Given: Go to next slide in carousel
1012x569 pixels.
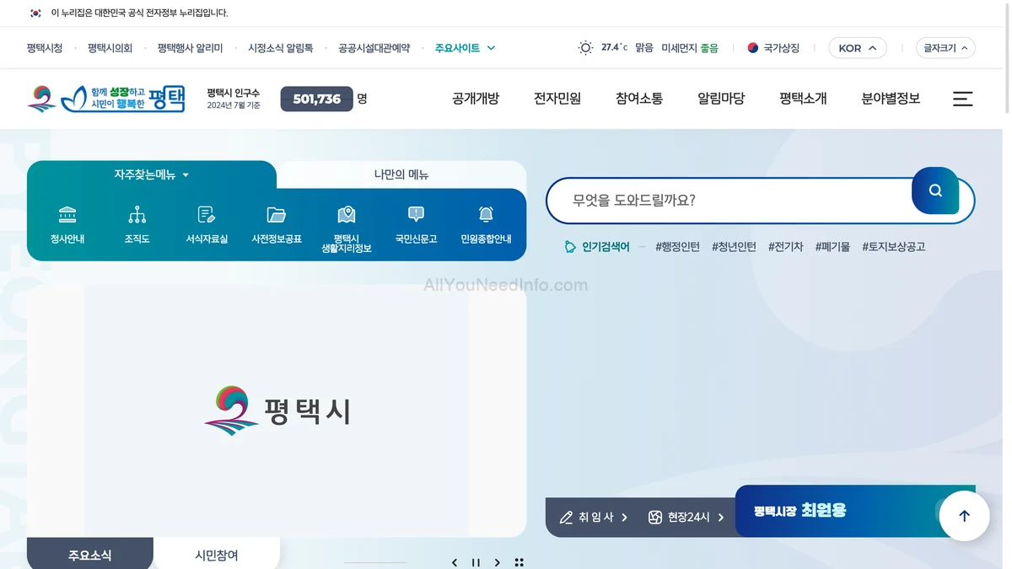Looking at the screenshot, I should (x=497, y=562).
